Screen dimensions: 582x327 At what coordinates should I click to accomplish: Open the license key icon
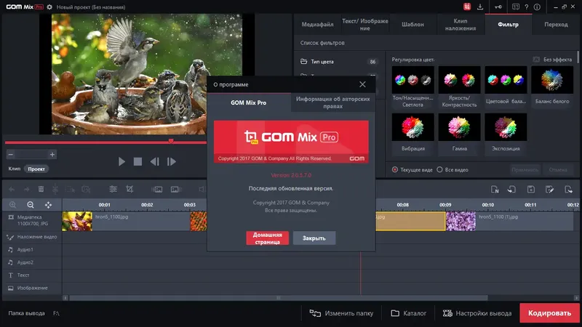tap(498, 7)
